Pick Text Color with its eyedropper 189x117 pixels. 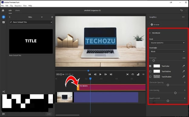[x=184, y=66]
